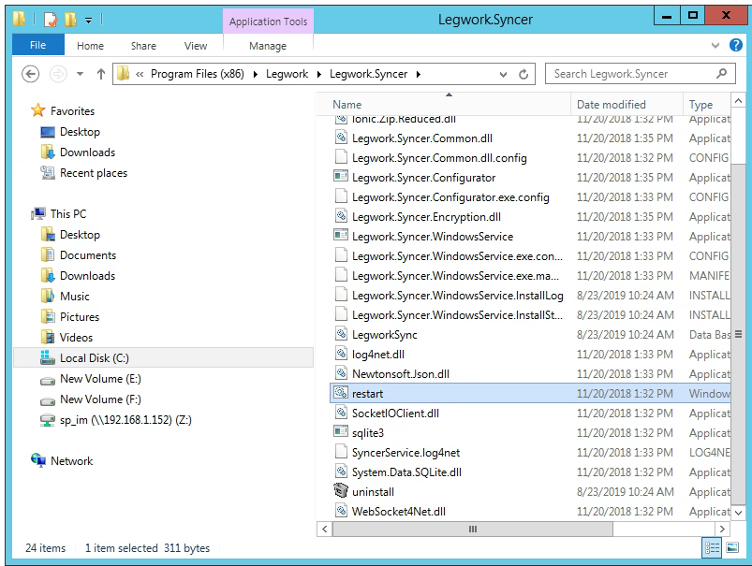Click the Legwork breadcrumb in the address bar
Image resolution: width=752 pixels, height=566 pixels.
pos(287,74)
